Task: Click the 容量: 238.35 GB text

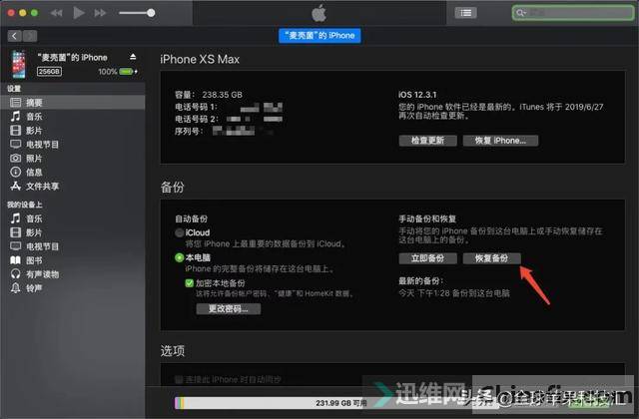Action: (209, 95)
